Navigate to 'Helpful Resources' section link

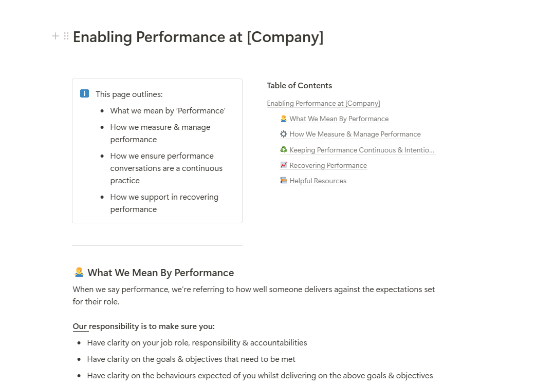coord(318,181)
